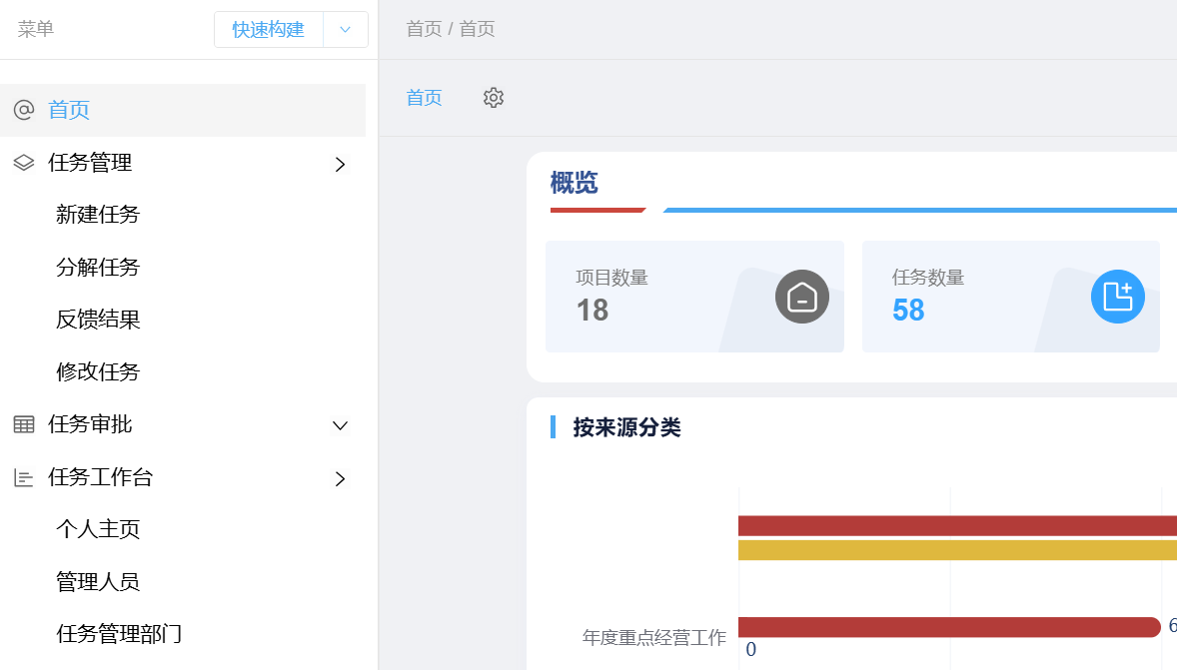Image resolution: width=1177 pixels, height=670 pixels.
Task: Click the table icon beside 任务审批
Action: 24,424
